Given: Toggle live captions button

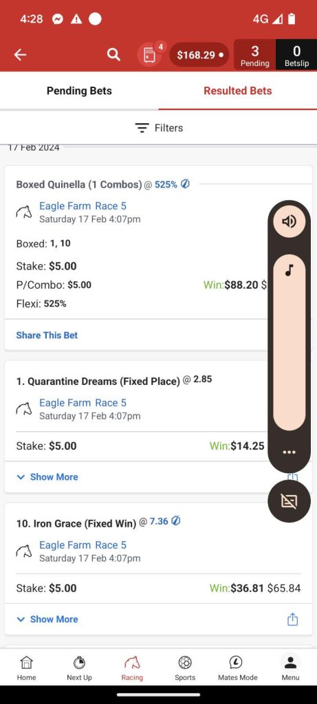Looking at the screenshot, I should point(289,501).
